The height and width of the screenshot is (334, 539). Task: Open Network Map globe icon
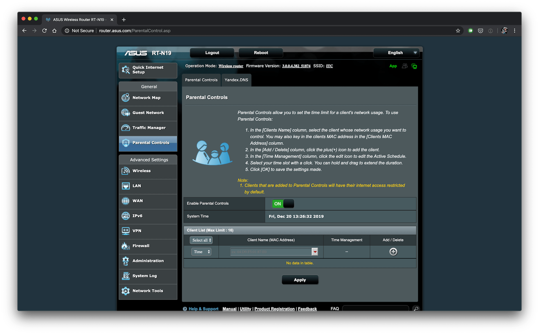click(x=125, y=98)
